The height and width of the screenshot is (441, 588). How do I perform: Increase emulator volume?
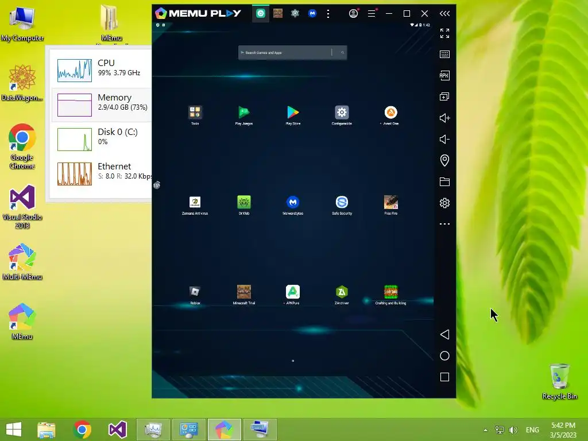pos(444,118)
